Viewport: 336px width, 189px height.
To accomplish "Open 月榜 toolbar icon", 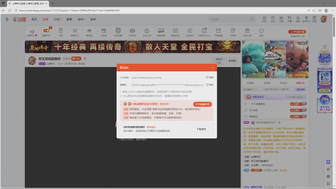I will coord(60,32).
